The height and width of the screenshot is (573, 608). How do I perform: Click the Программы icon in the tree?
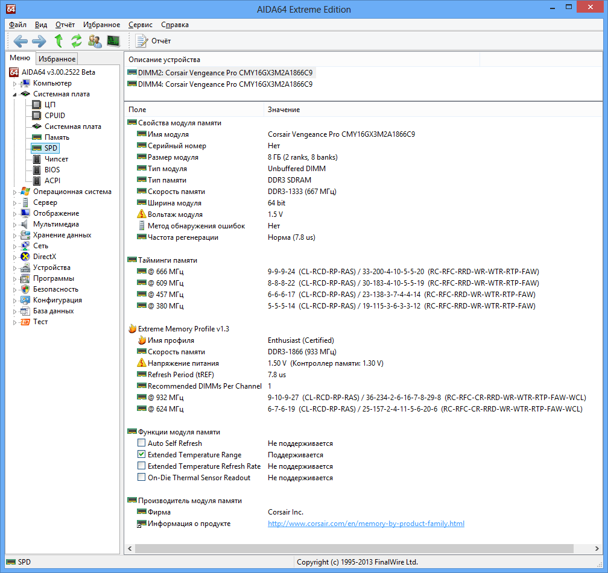(x=25, y=278)
